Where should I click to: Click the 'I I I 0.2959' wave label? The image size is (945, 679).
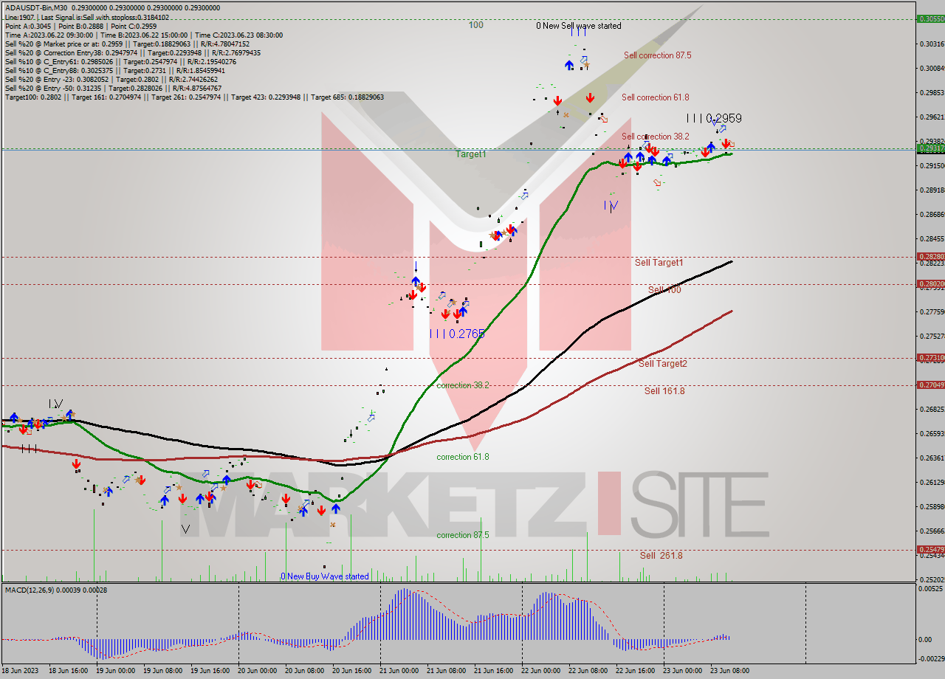pos(714,118)
